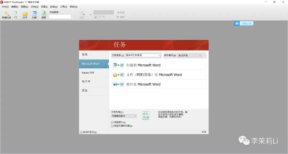This screenshot has width=288, height=154.
Task: Select the Microsoft Word task category
Action: [94, 64]
